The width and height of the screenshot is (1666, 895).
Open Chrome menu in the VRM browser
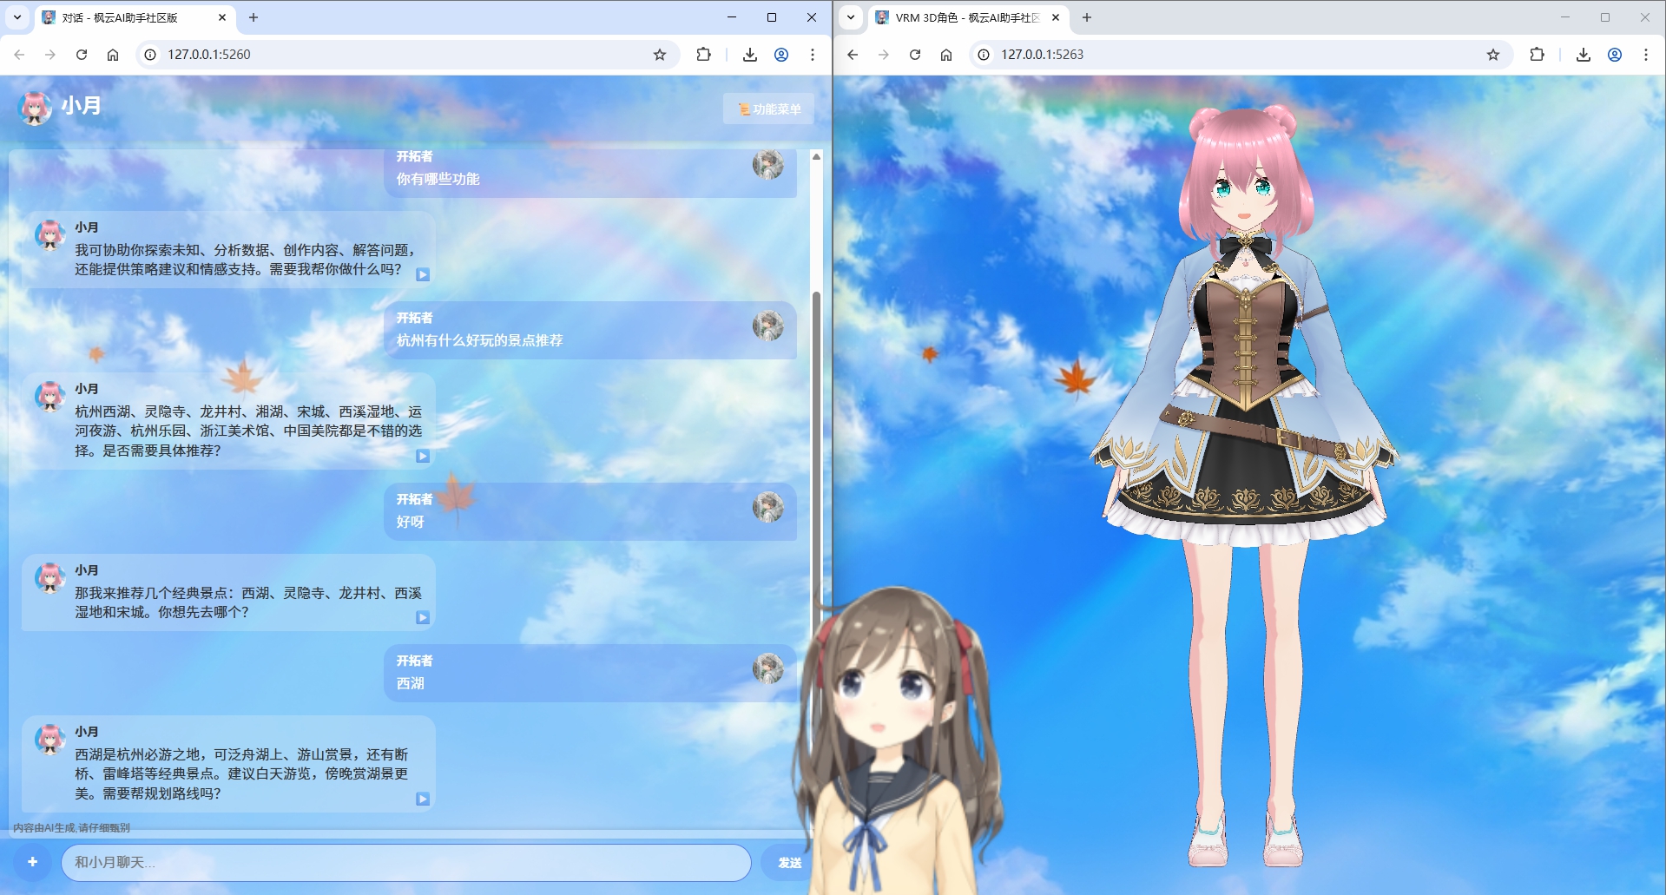(x=1646, y=55)
